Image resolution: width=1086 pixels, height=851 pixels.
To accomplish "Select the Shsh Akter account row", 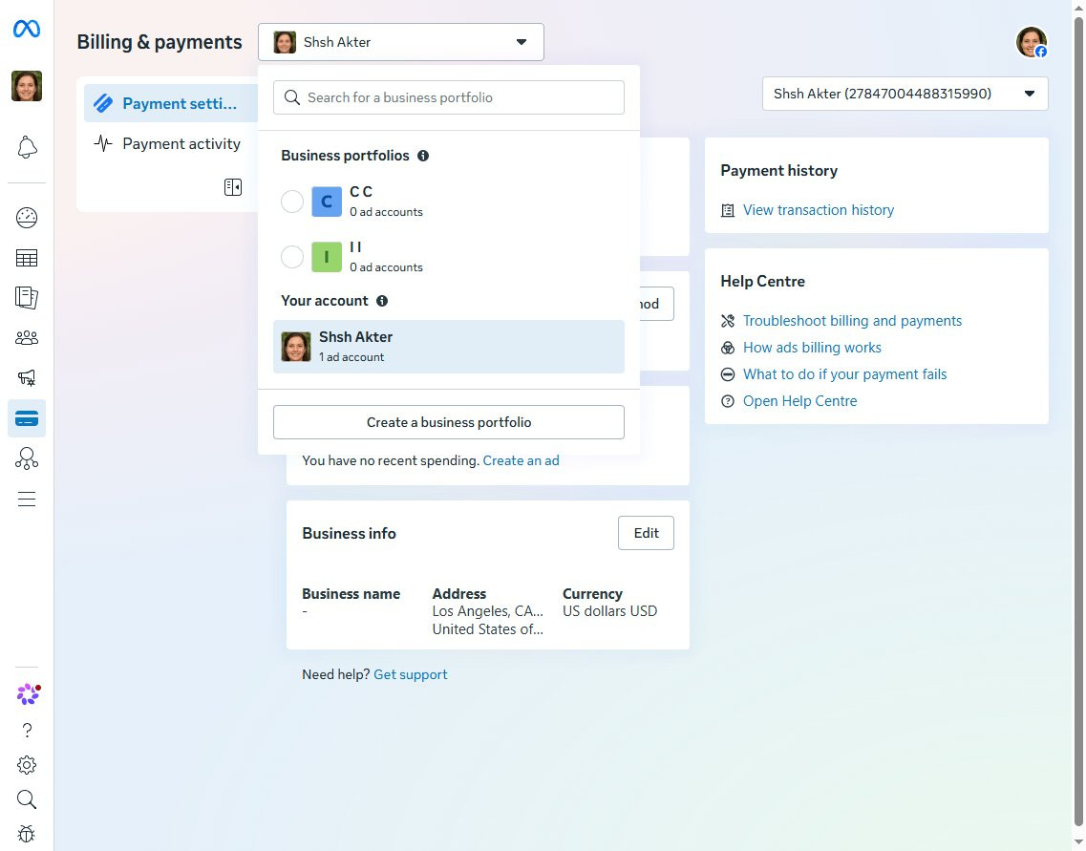I will 449,347.
